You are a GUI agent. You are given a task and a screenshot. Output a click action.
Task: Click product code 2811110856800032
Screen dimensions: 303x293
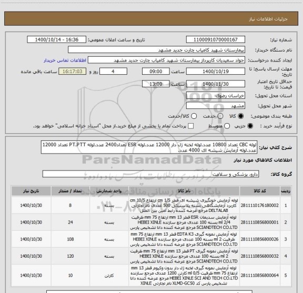tap(260, 256)
